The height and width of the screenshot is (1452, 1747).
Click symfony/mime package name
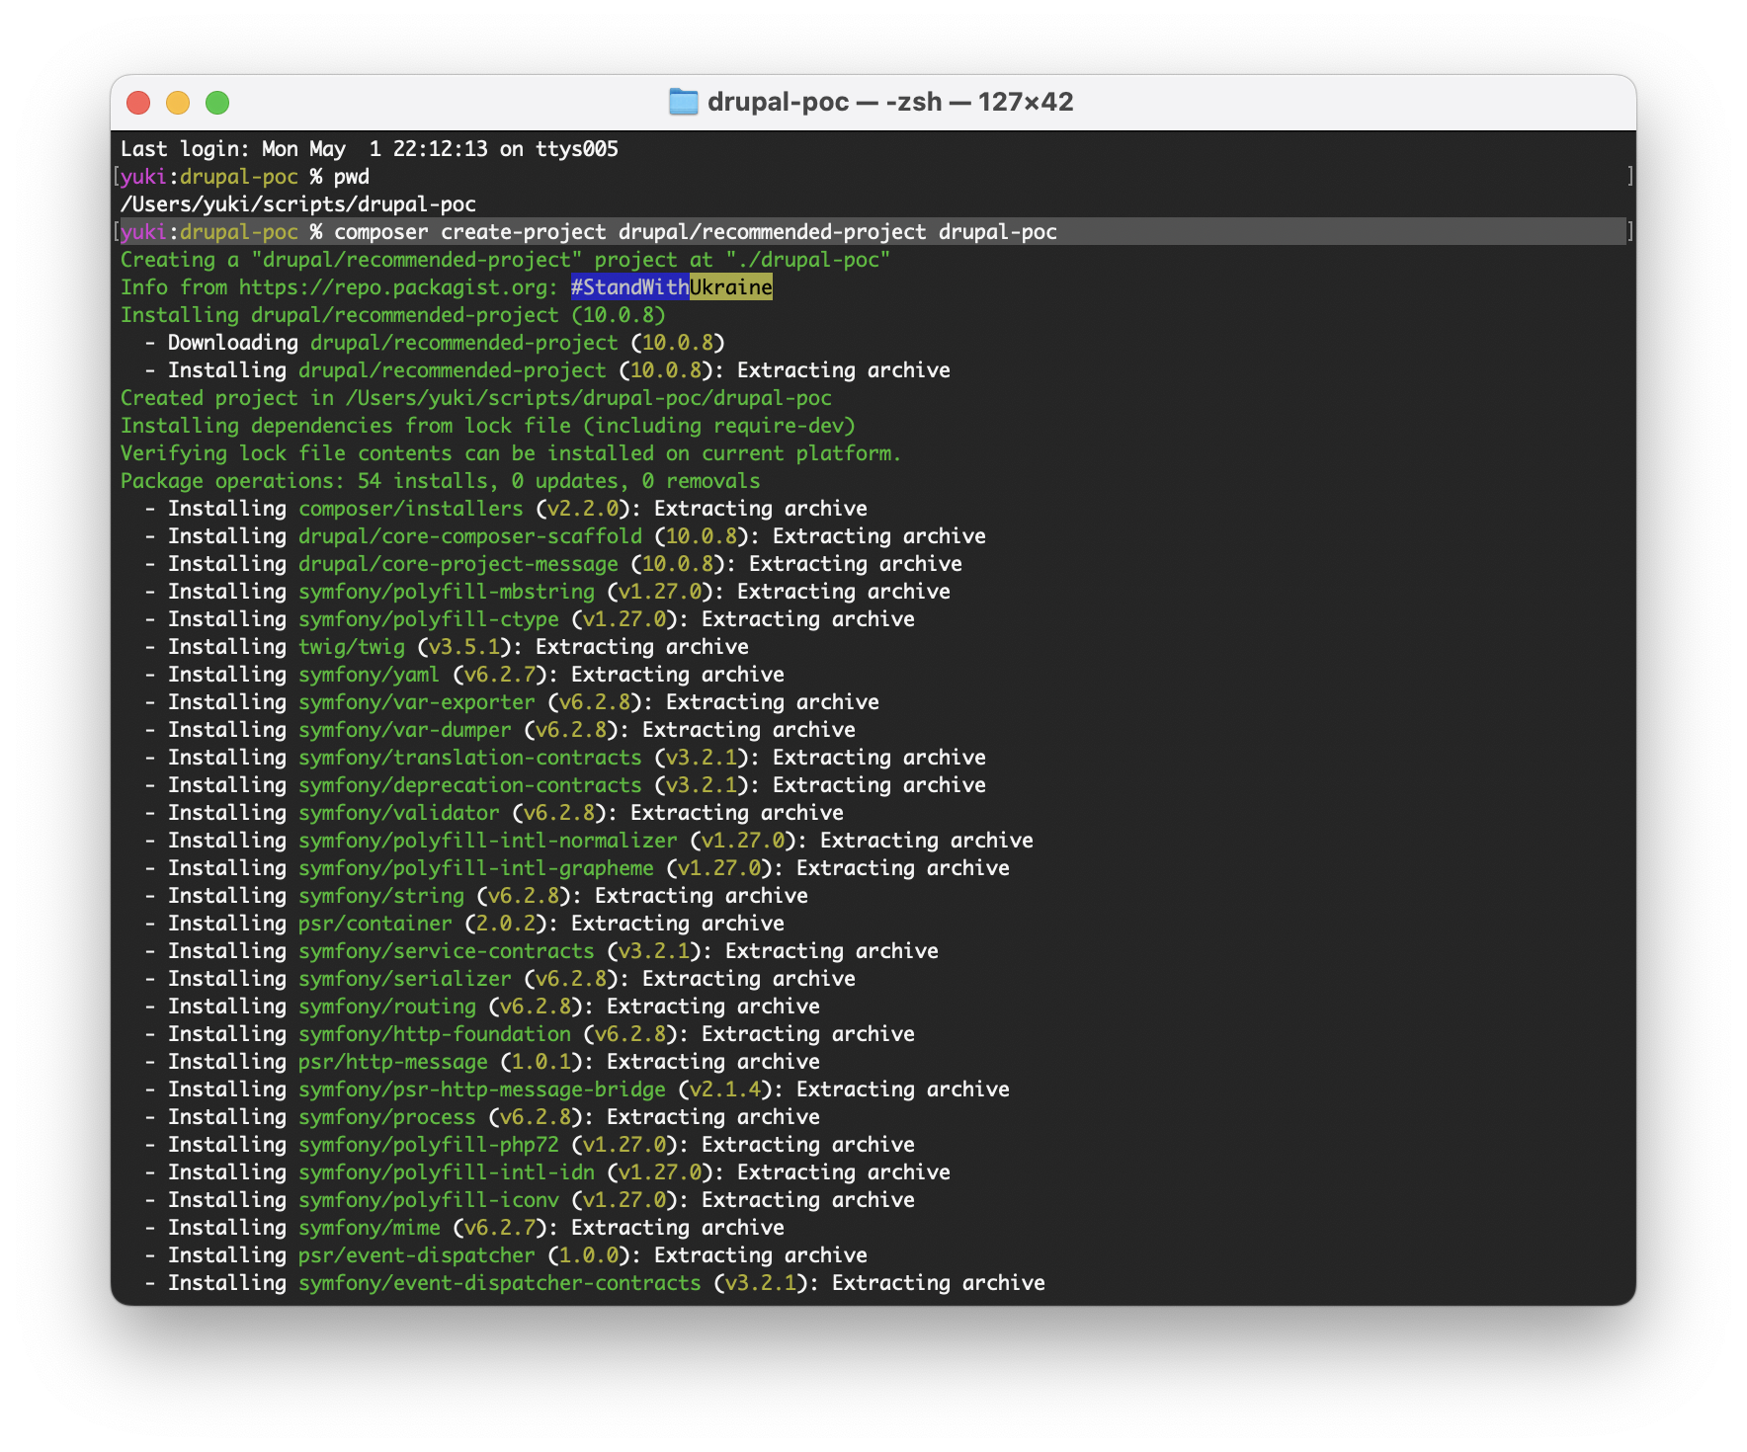(x=370, y=1228)
